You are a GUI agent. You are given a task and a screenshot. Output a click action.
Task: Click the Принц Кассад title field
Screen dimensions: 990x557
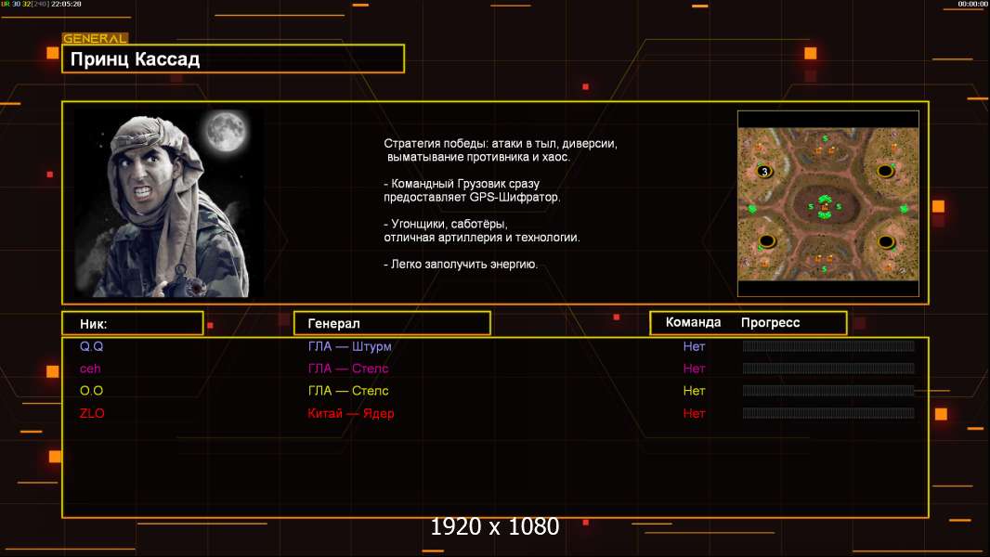[233, 59]
